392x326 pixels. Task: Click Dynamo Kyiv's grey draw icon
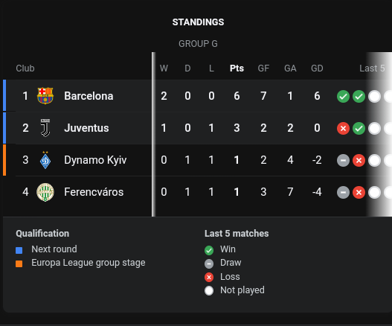pyautogui.click(x=343, y=160)
